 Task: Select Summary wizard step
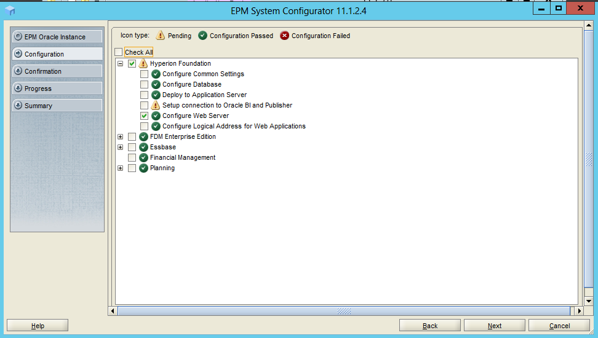coord(57,105)
